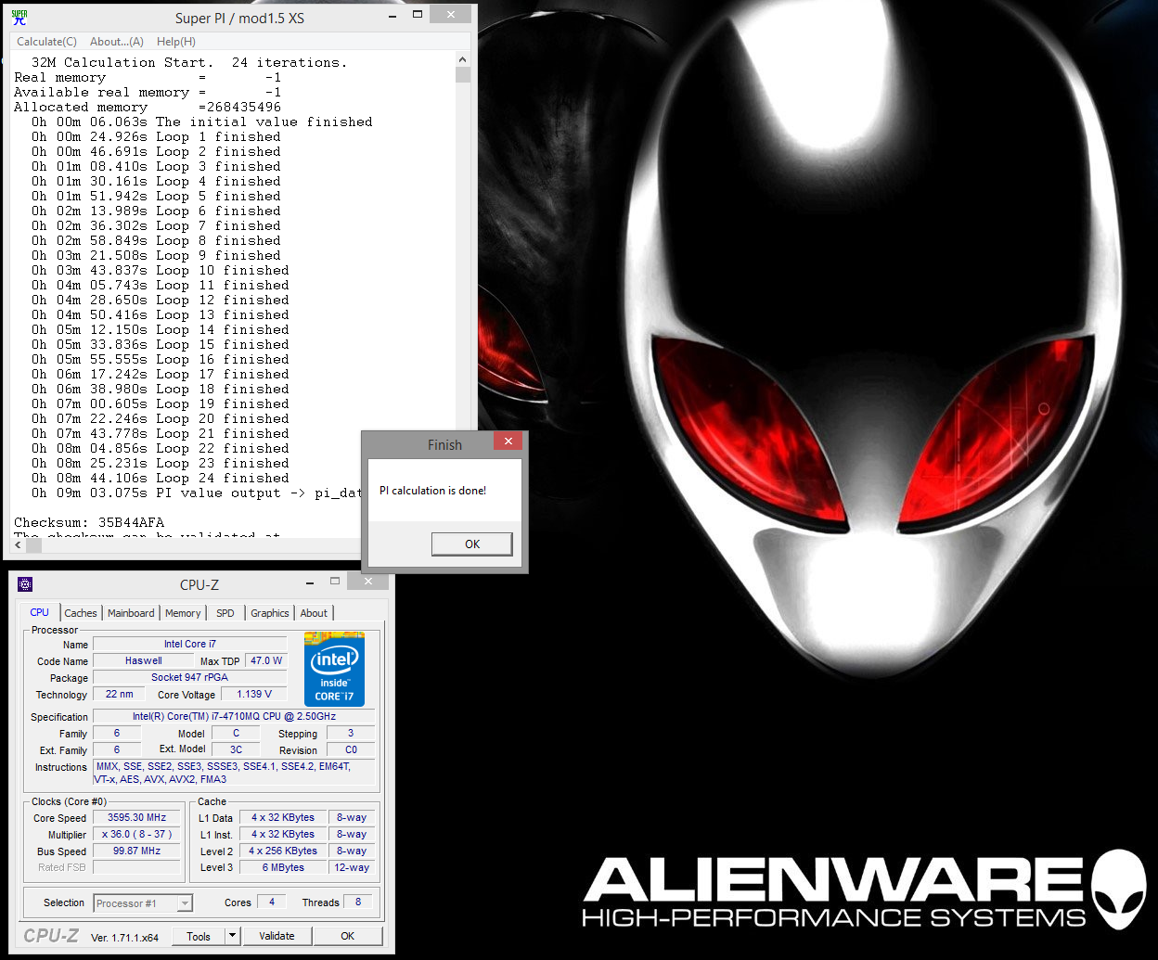Click the CPU-Z app icon in title bar
The width and height of the screenshot is (1158, 960).
coord(25,584)
